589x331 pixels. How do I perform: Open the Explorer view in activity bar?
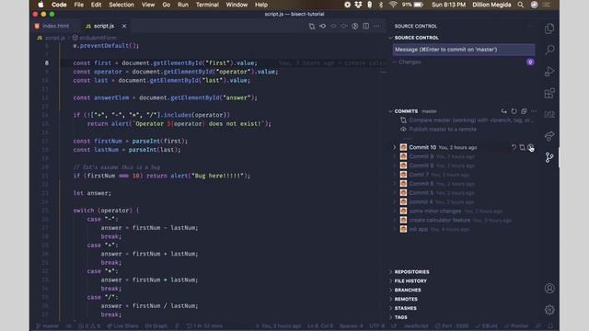(x=549, y=29)
